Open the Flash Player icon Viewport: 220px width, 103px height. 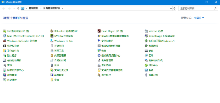99,31
